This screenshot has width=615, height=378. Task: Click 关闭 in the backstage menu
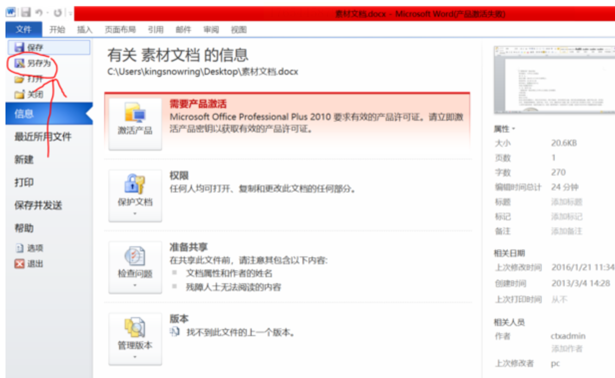29,94
